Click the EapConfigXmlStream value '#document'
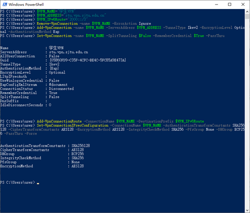Image resolution: width=250 pixels, height=213 pixels. click(x=58, y=84)
